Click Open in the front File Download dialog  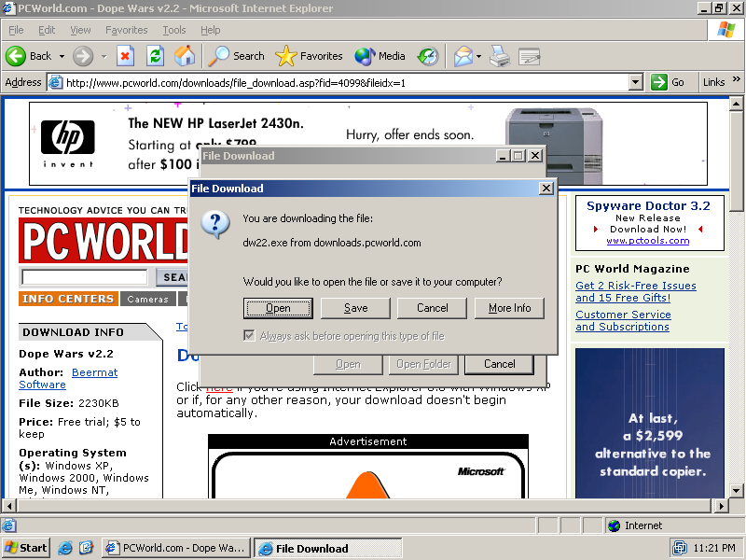pyautogui.click(x=278, y=308)
